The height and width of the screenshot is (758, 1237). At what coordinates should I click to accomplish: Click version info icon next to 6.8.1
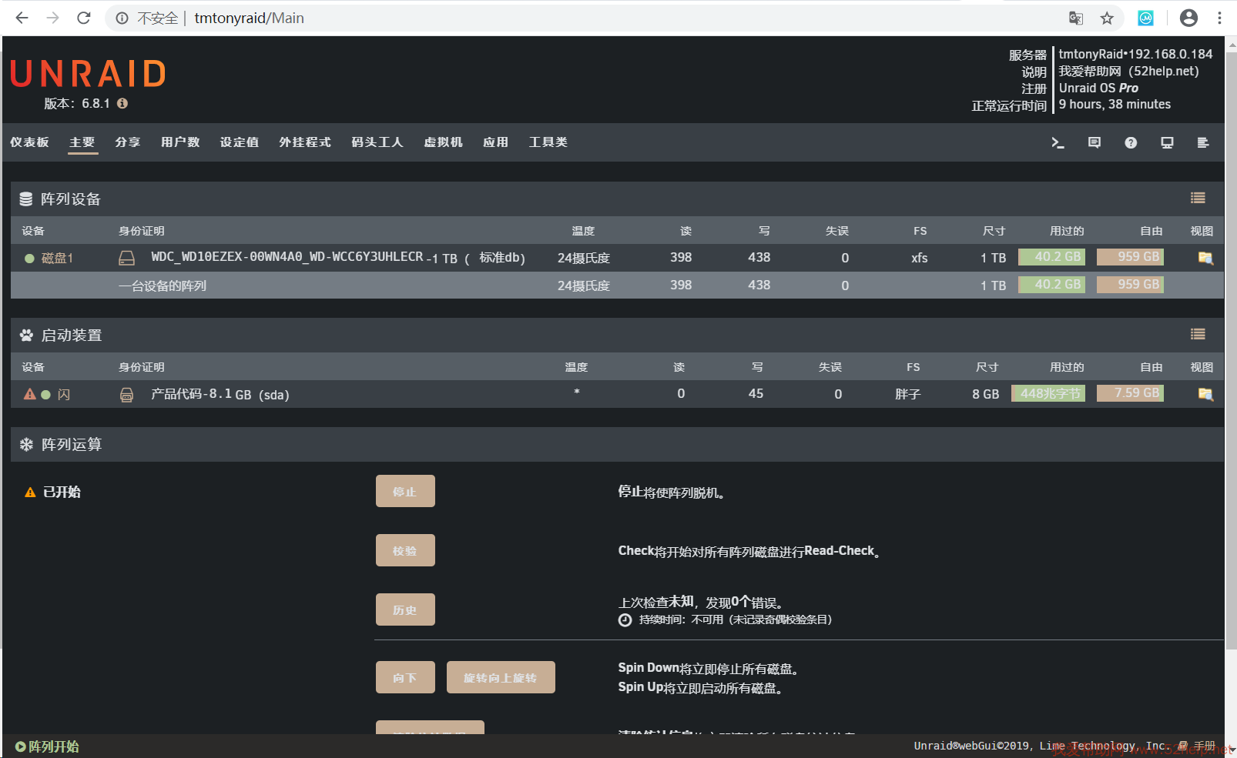click(x=122, y=103)
